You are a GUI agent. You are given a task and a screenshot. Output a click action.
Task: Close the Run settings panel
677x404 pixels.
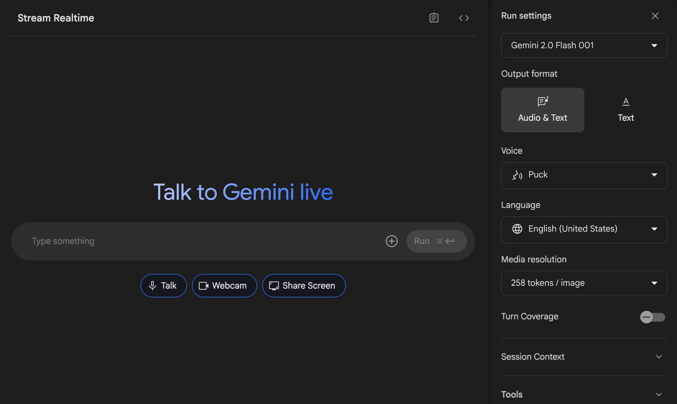(655, 16)
